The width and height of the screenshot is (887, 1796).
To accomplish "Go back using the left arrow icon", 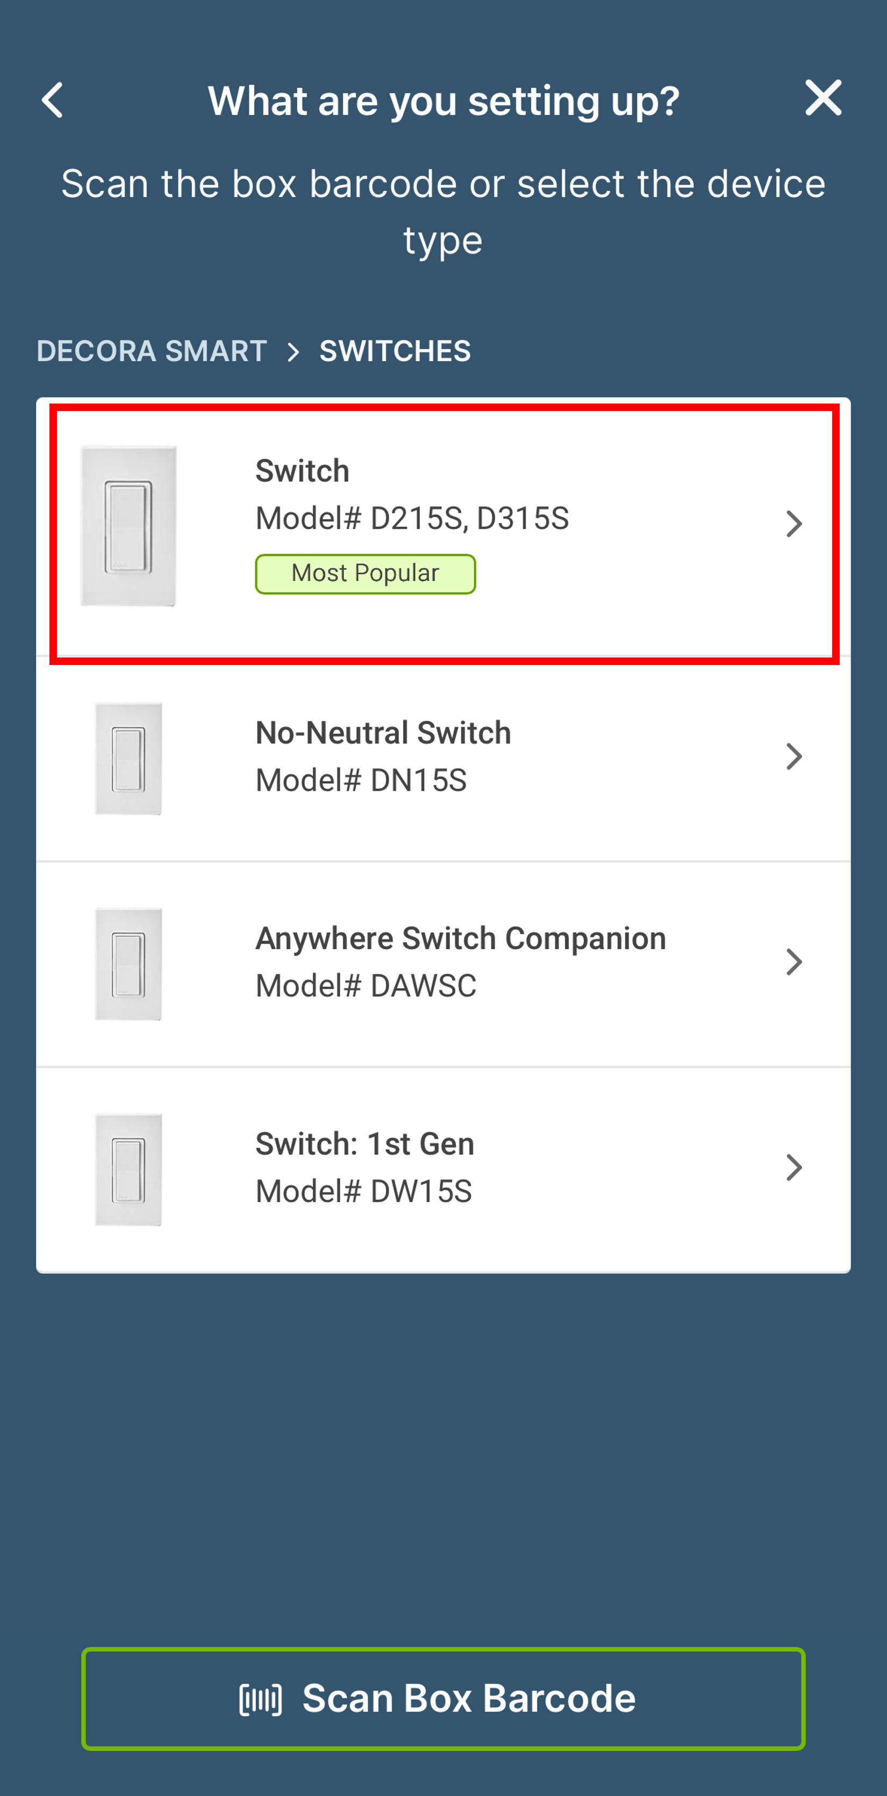I will pos(52,101).
